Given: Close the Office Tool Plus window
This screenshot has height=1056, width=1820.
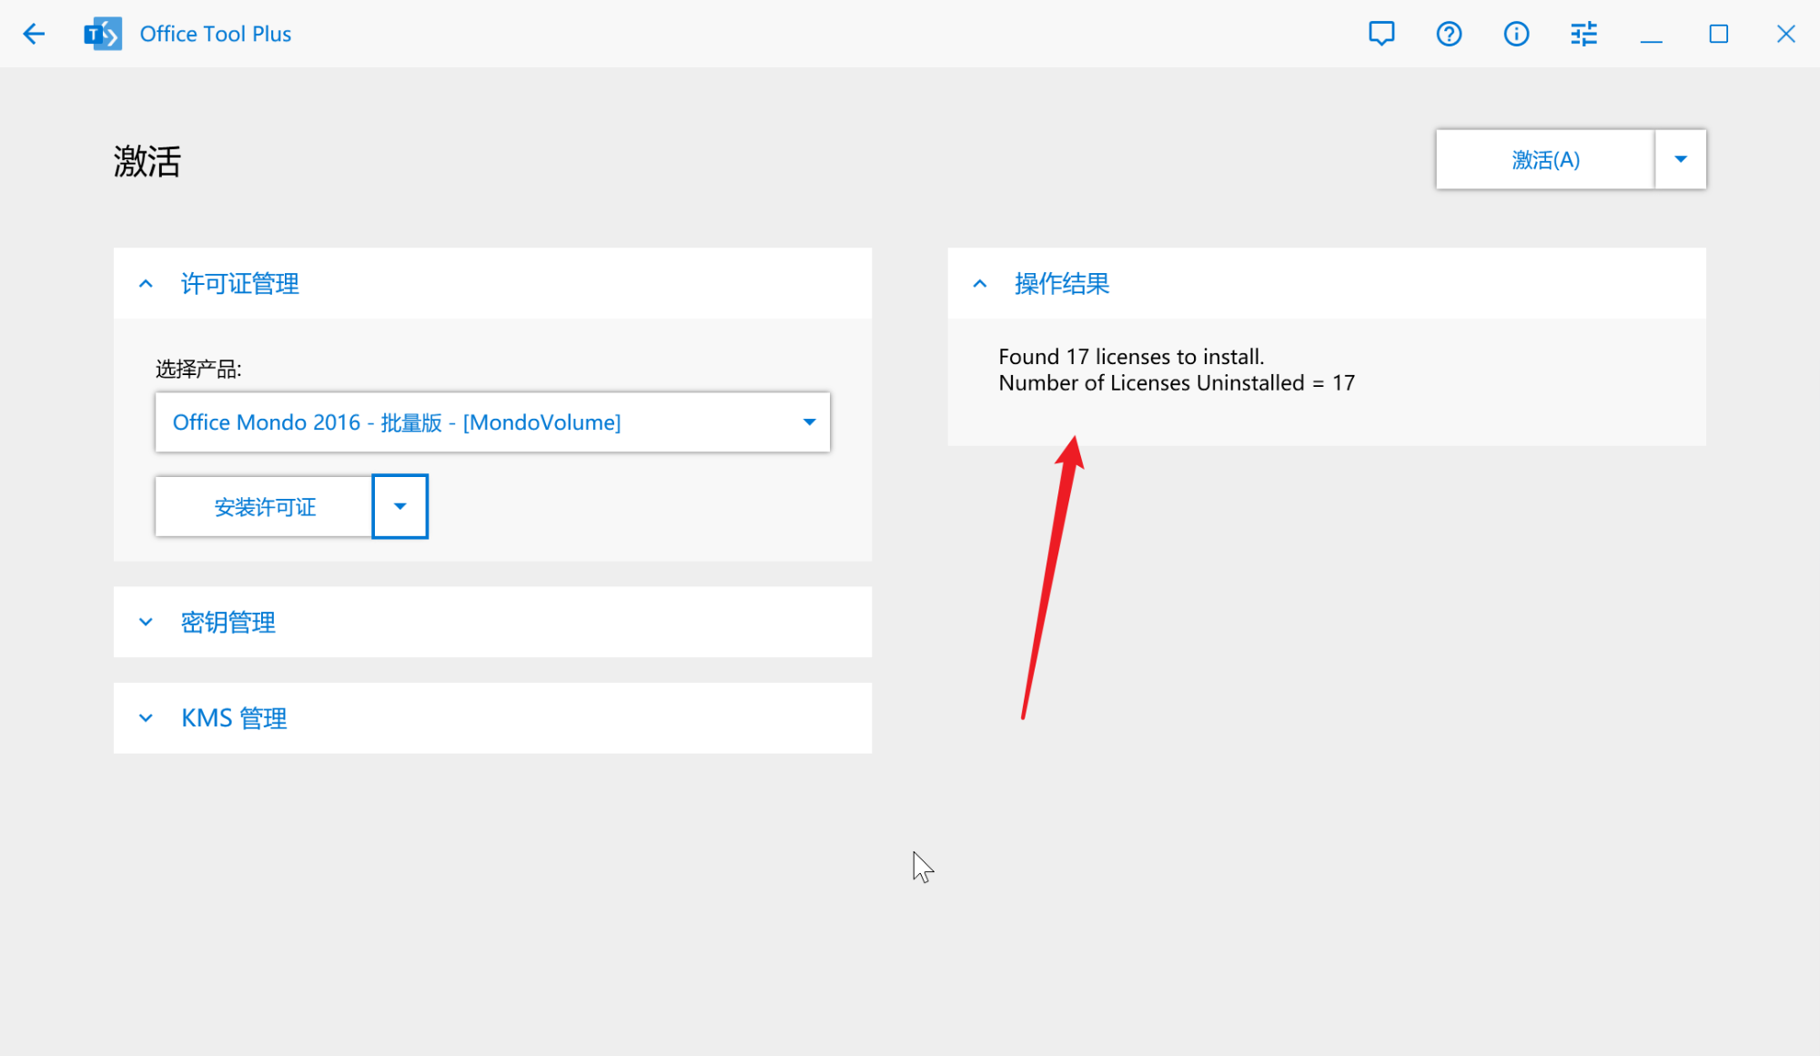Looking at the screenshot, I should pos(1785,35).
